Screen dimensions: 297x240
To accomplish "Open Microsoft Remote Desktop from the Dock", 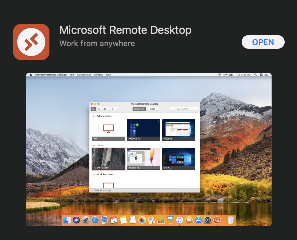I will 217,220.
